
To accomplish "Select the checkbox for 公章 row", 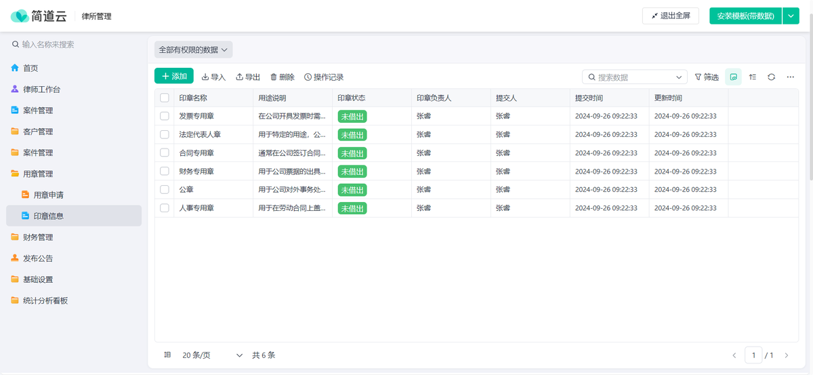I will [165, 189].
